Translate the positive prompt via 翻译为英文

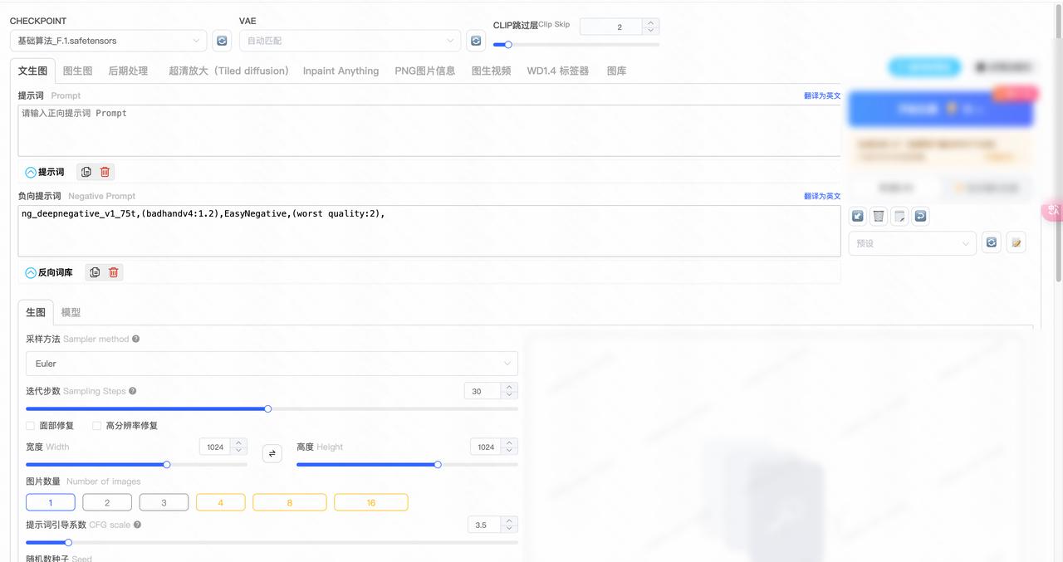click(x=822, y=95)
